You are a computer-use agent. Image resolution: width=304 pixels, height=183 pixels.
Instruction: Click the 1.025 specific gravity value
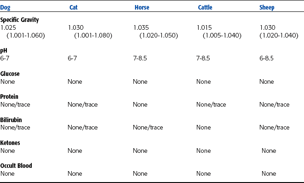(9, 27)
